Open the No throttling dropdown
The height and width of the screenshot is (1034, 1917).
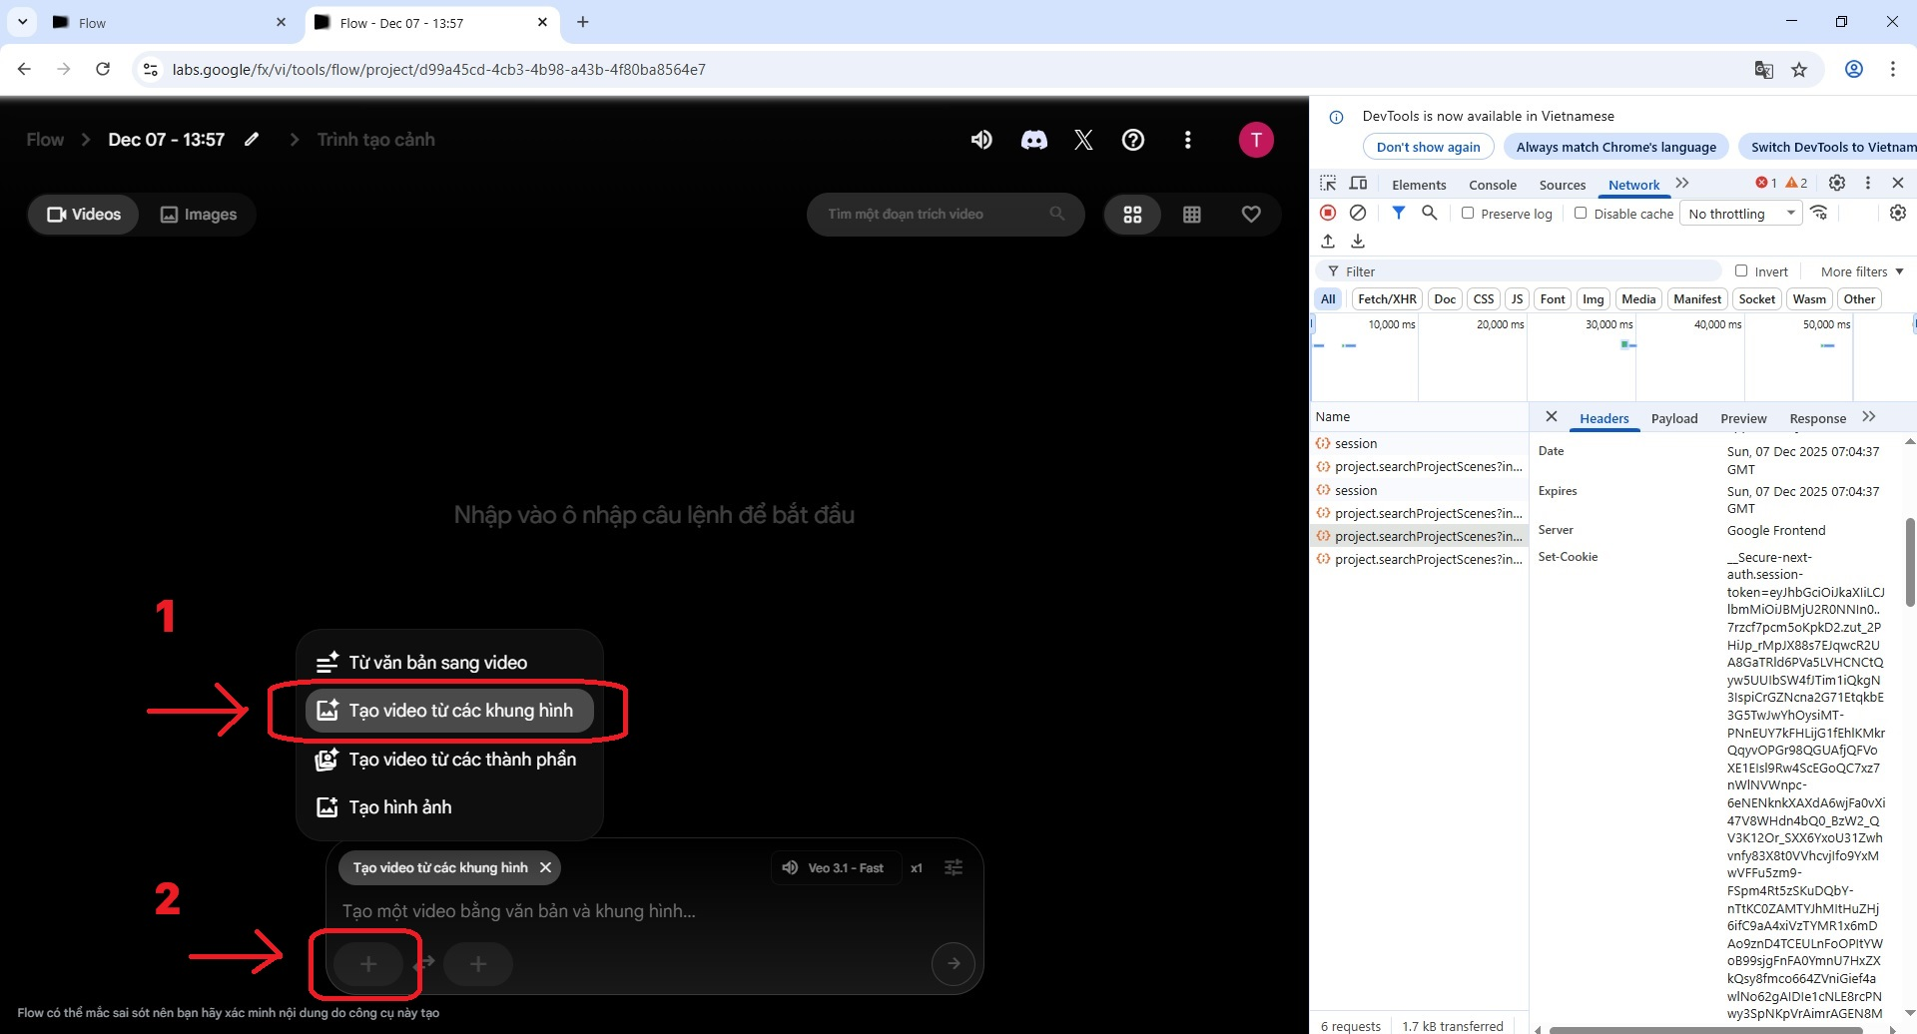[1741, 214]
